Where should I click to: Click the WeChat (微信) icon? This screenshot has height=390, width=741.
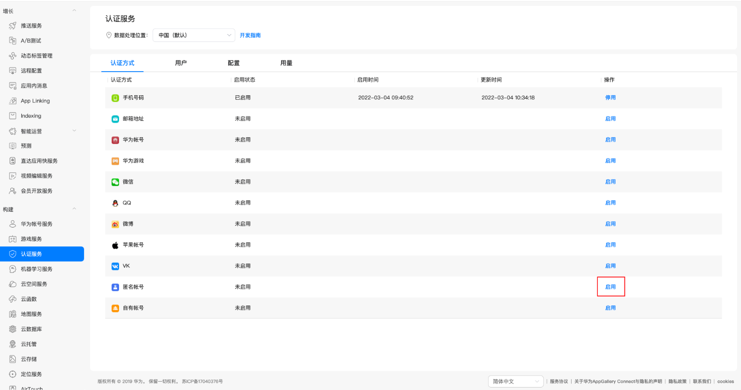(115, 182)
